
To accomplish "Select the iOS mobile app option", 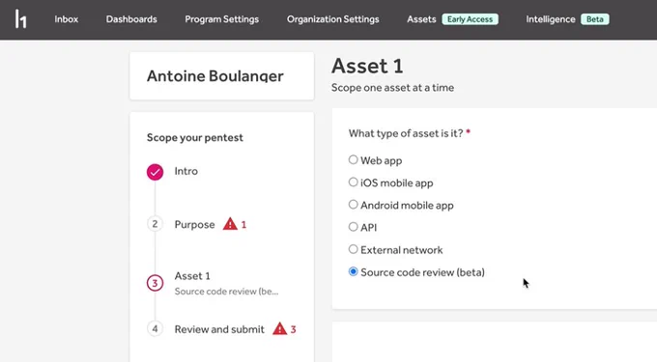I will pyautogui.click(x=354, y=182).
